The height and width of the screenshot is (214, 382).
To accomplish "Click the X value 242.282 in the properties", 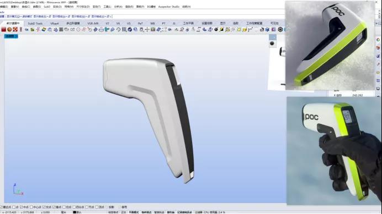I will [x=357, y=95].
